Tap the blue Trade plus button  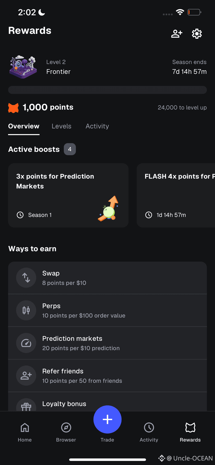[x=107, y=419]
